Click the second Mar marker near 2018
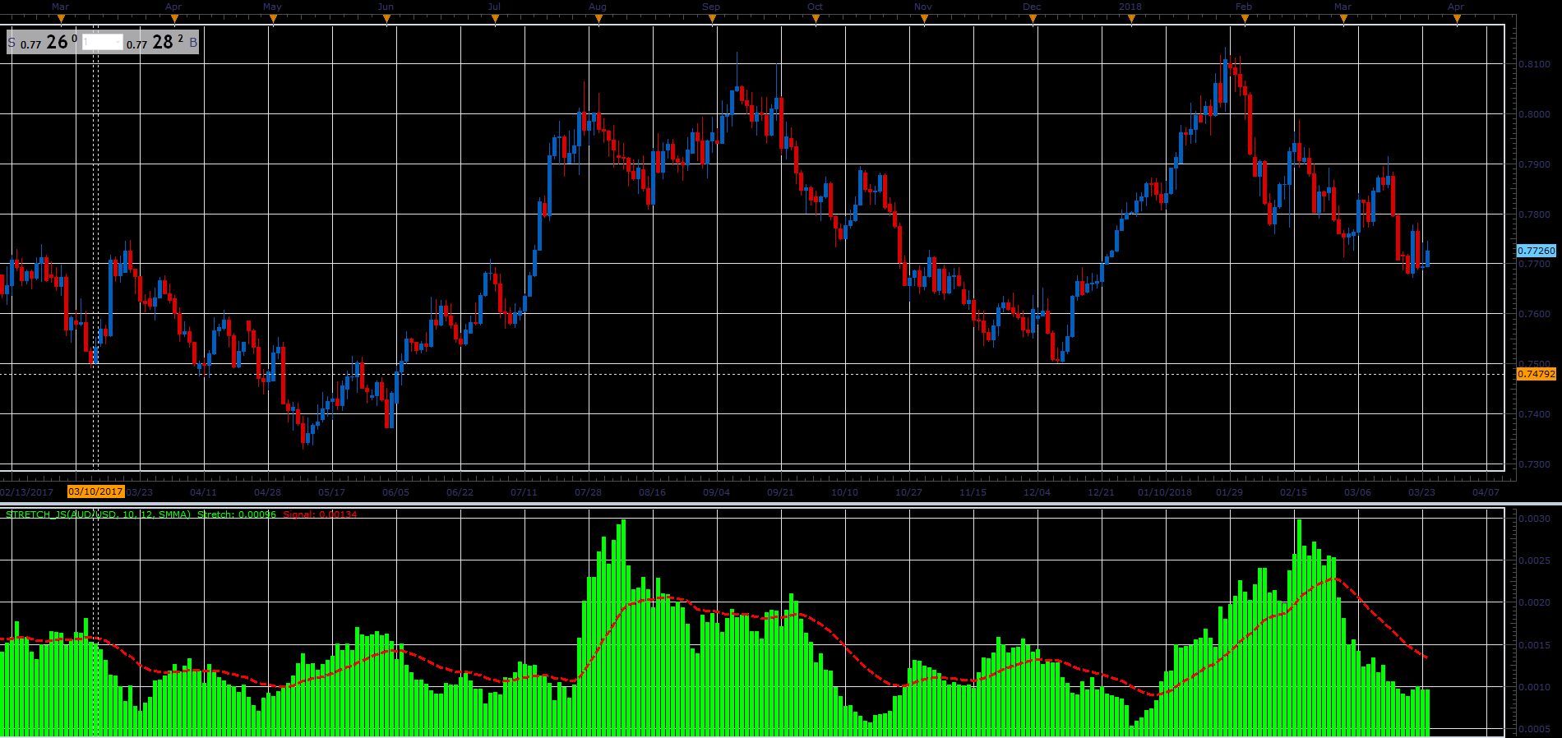This screenshot has width=1562, height=738. (x=1343, y=19)
